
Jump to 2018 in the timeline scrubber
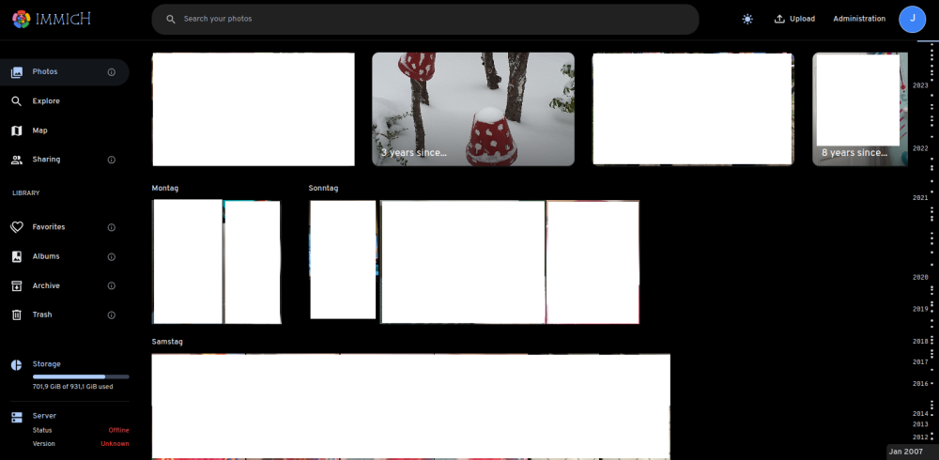coord(920,342)
